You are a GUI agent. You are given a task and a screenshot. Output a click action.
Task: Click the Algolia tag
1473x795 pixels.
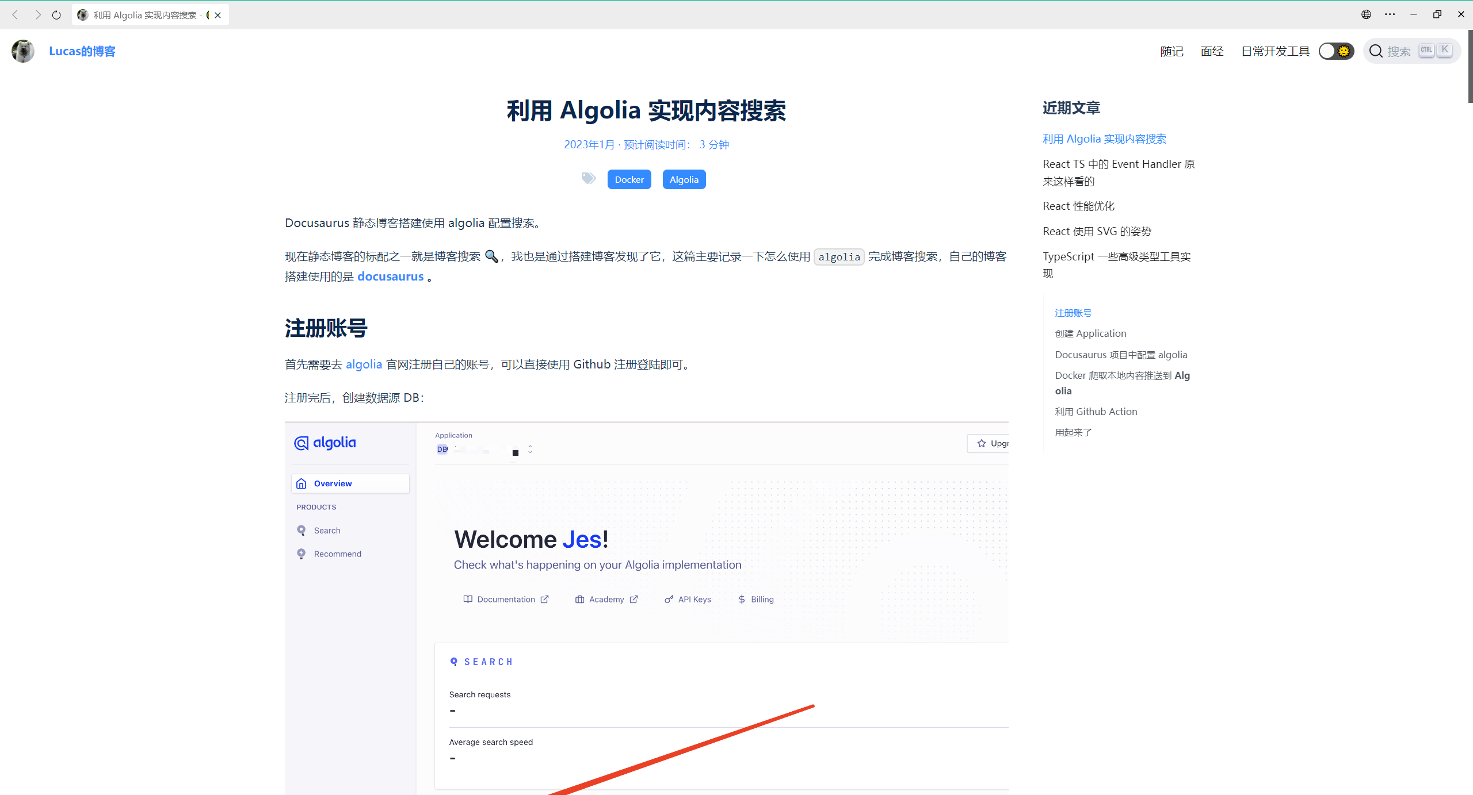pos(684,179)
